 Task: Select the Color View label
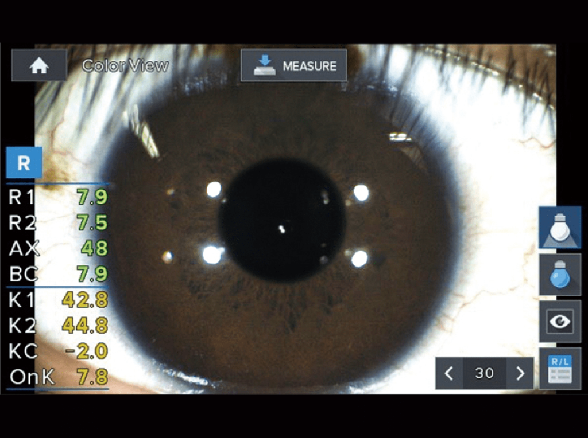pos(125,66)
